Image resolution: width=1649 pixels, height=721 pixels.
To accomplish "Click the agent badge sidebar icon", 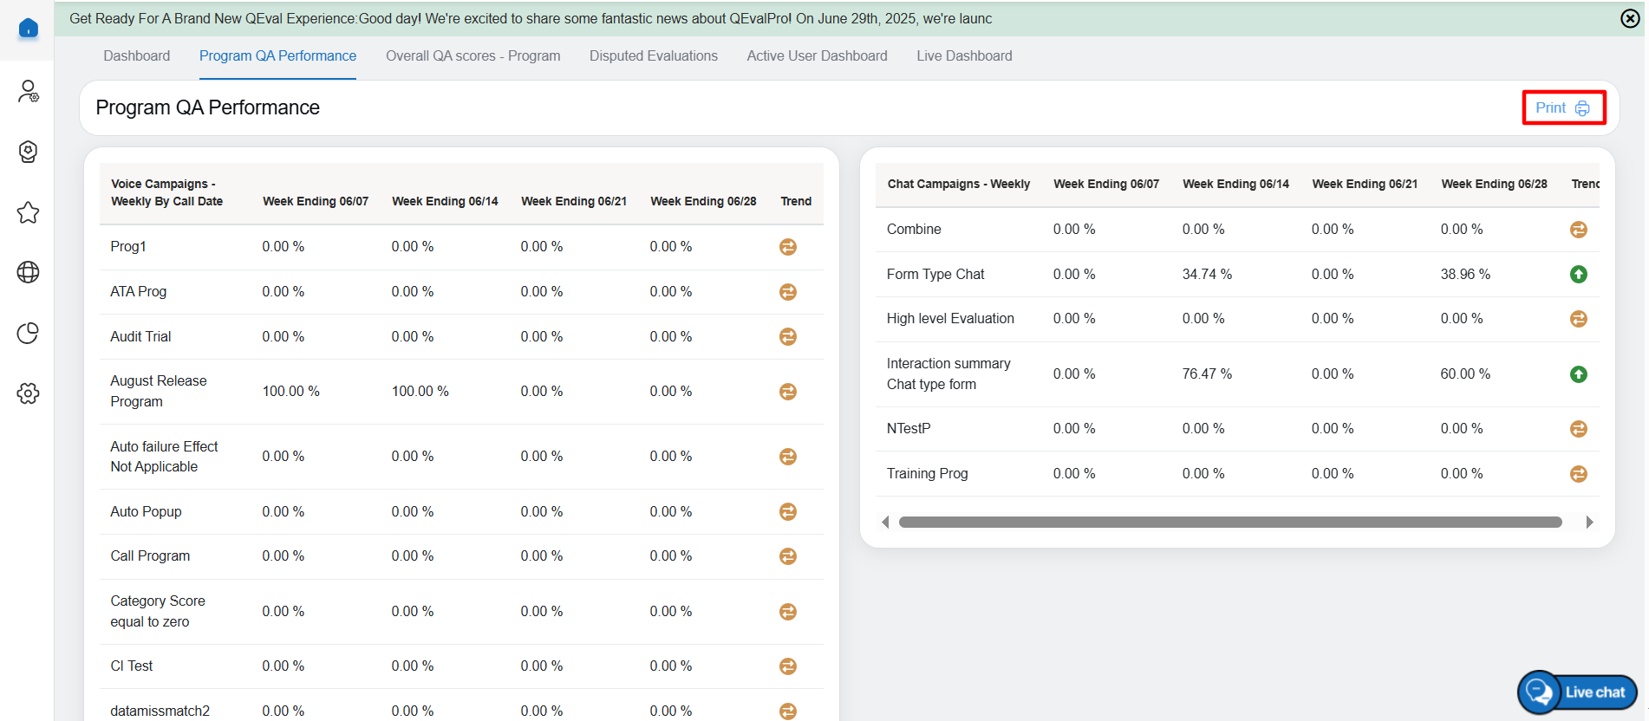I will click(x=28, y=152).
